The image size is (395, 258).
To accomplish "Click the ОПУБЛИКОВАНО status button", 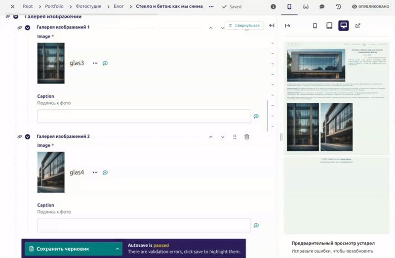I will (x=370, y=6).
